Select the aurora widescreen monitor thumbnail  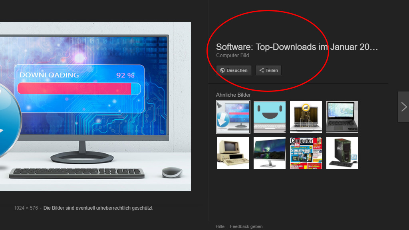coord(270,153)
